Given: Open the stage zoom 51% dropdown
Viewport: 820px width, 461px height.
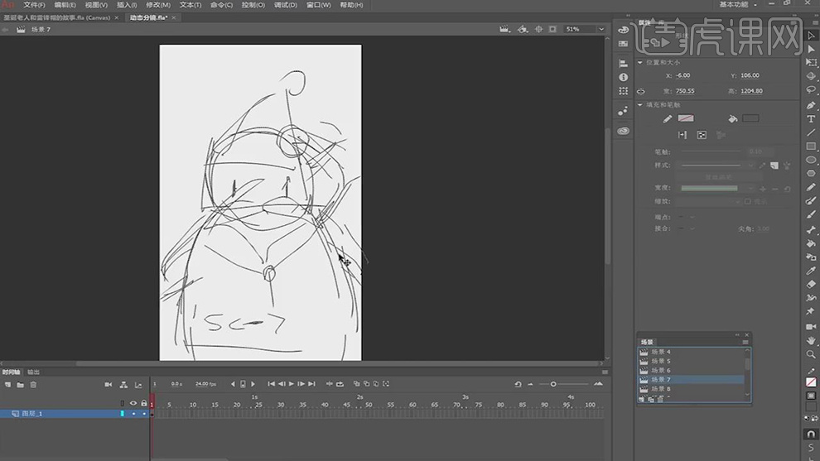Looking at the screenshot, I should click(x=601, y=29).
